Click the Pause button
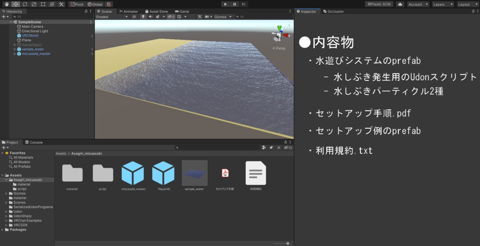Image resolution: width=480 pixels, height=246 pixels. click(234, 4)
